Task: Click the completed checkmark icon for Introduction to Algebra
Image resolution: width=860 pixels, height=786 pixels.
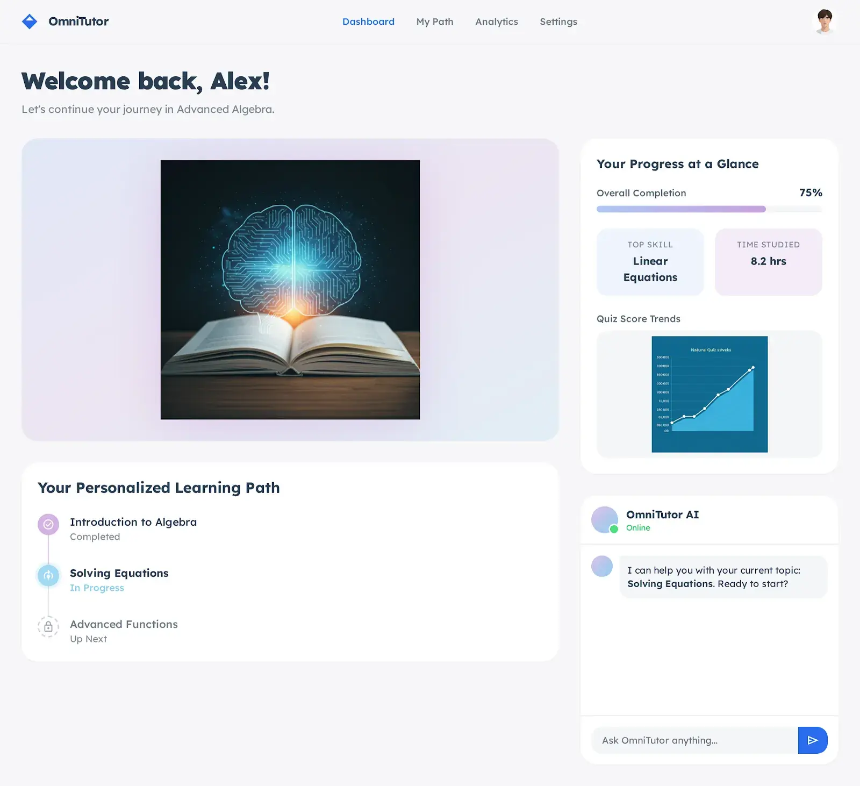Action: (x=48, y=524)
